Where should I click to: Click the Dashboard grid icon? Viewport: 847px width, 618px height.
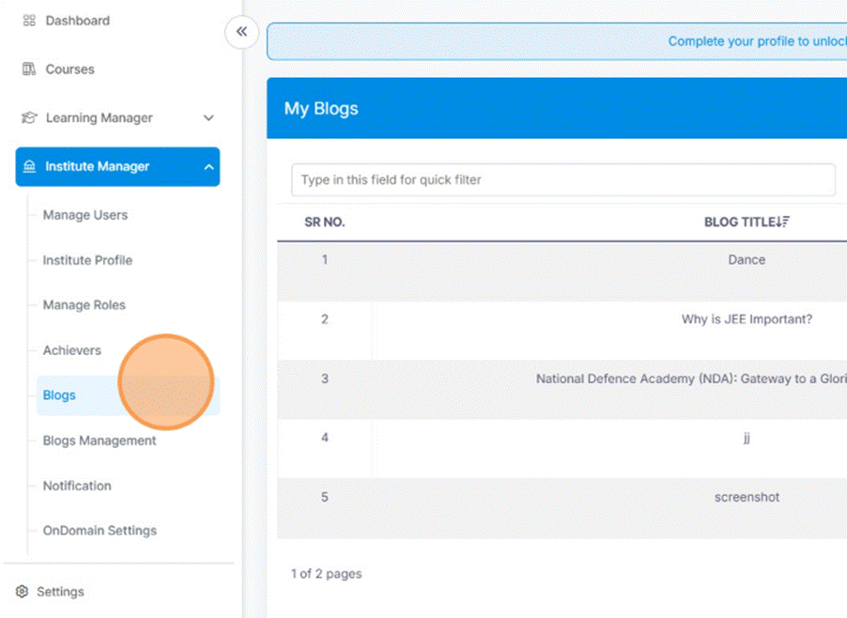pos(29,21)
